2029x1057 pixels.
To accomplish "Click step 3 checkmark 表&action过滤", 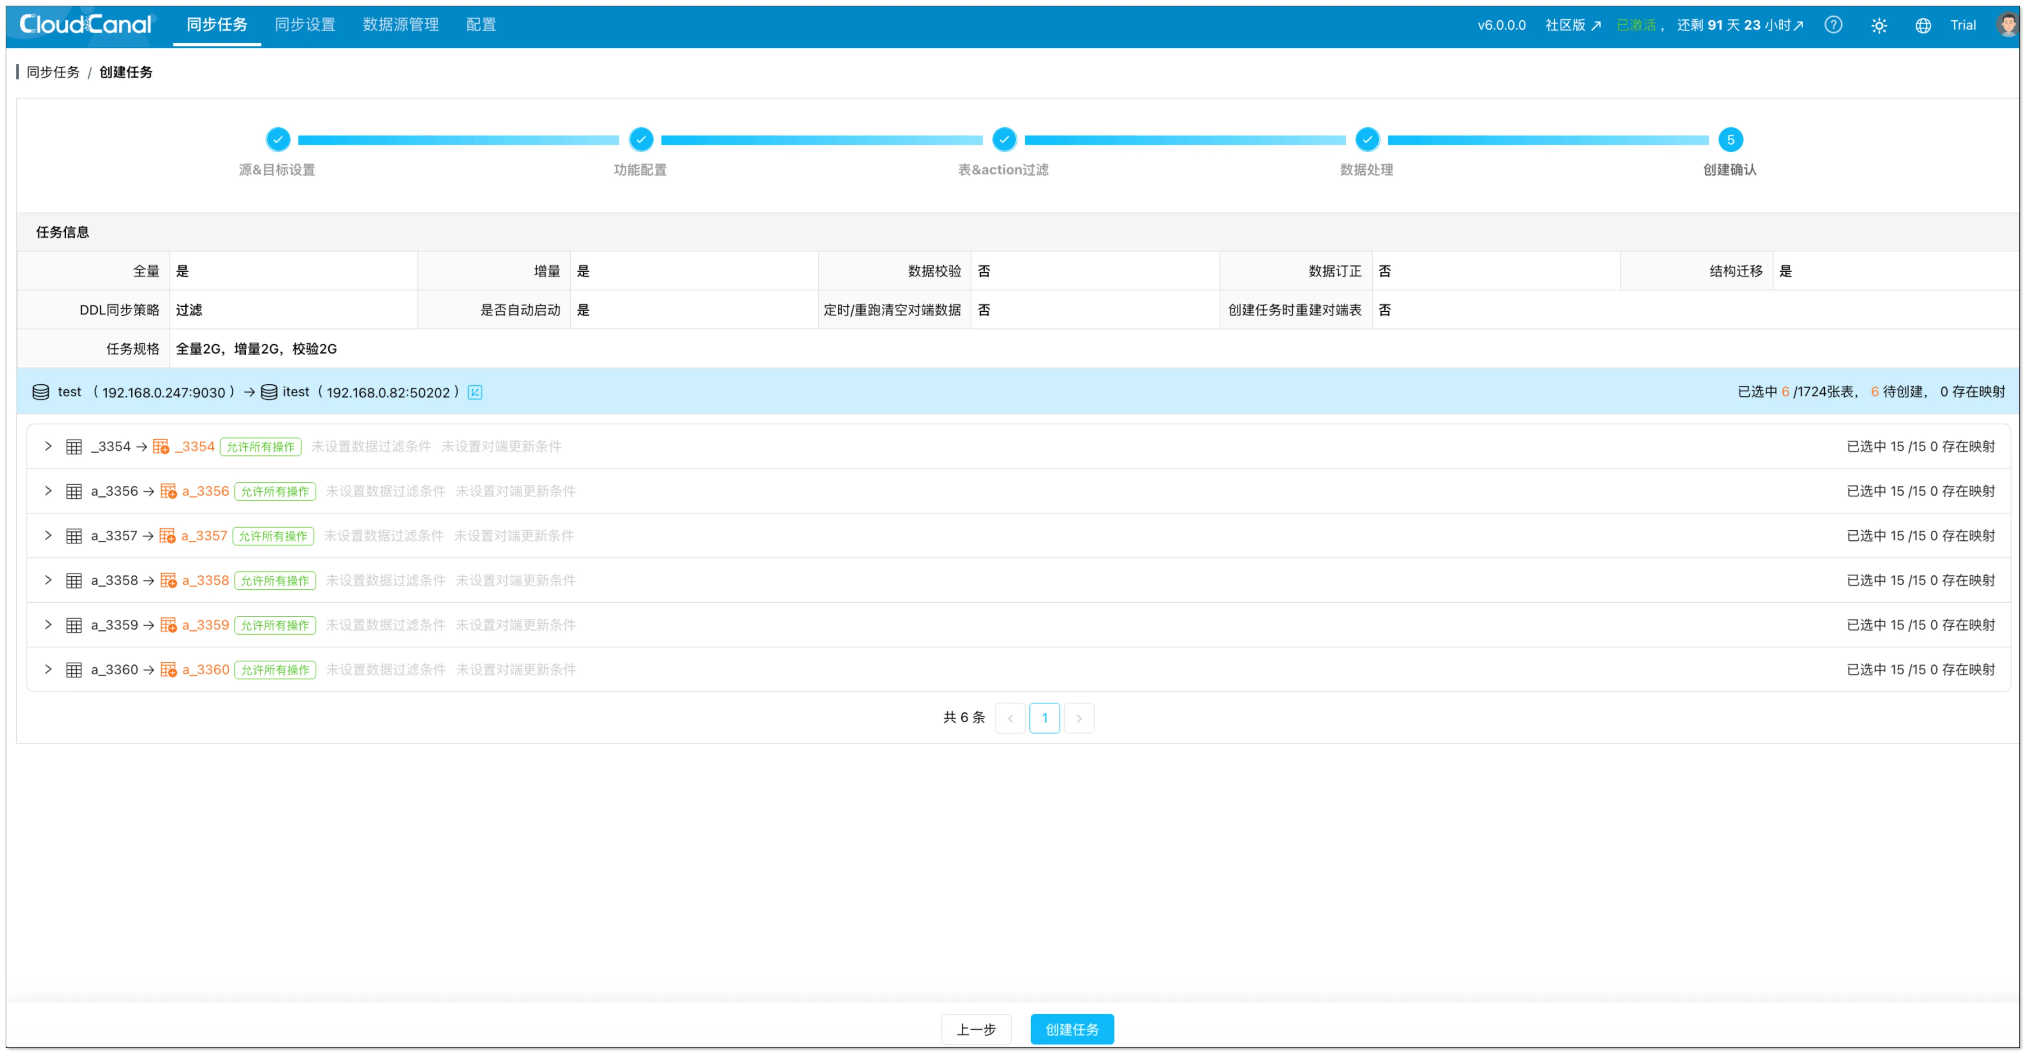I will click(1004, 139).
